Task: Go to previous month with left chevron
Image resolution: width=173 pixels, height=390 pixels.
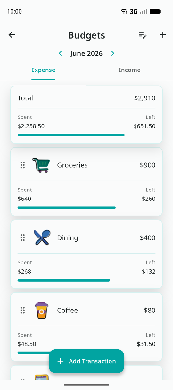Action: coord(60,53)
